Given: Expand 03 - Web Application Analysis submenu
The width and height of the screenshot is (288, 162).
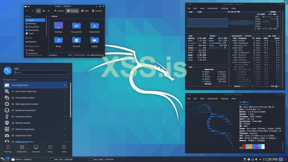Looking at the screenshot, I should click(x=35, y=104).
